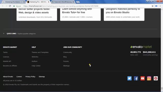Close the Featured WordPress.org tab
The width and height of the screenshot is (163, 92).
pyautogui.click(x=73, y=2)
